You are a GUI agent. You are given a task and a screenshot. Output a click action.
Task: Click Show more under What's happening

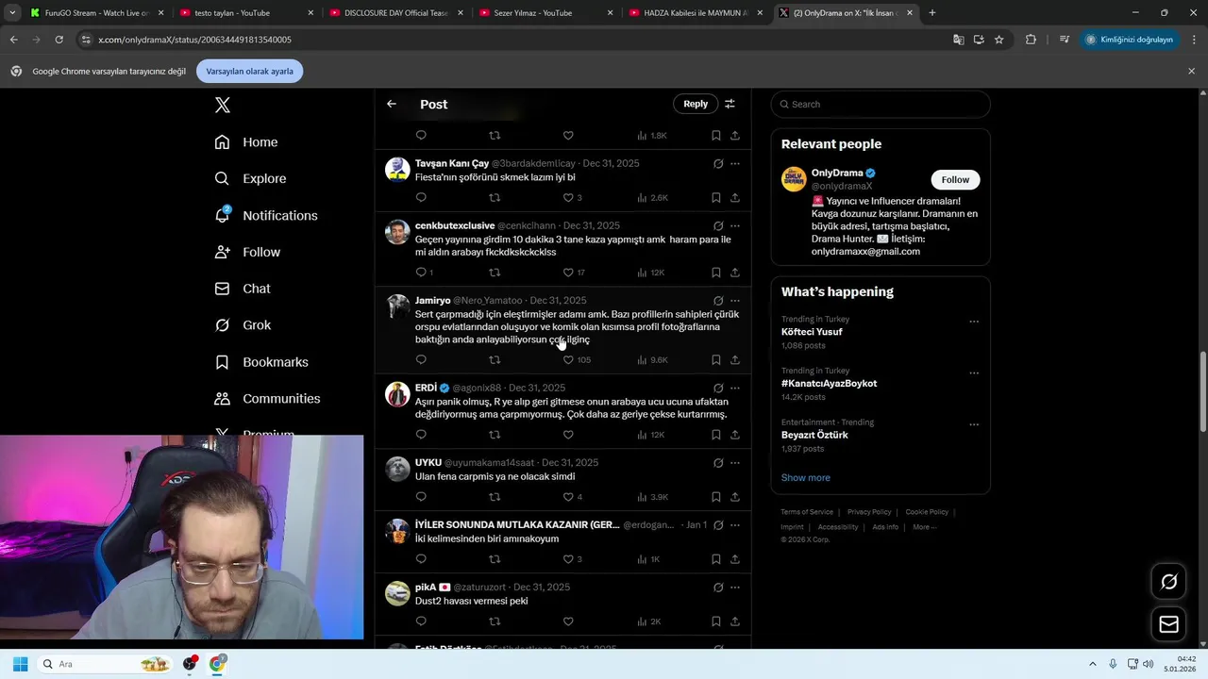pos(805,477)
